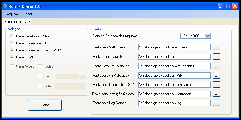Open the Arquivo menu
Image resolution: width=241 pixels, height=120 pixels.
coord(12,14)
